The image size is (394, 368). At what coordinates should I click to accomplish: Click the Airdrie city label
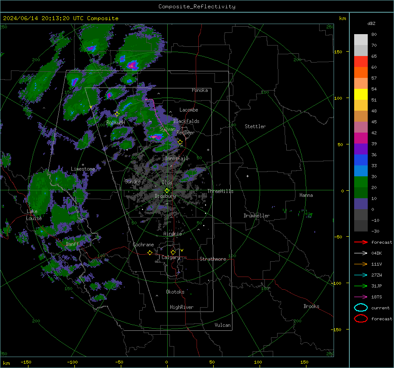pyautogui.click(x=172, y=234)
